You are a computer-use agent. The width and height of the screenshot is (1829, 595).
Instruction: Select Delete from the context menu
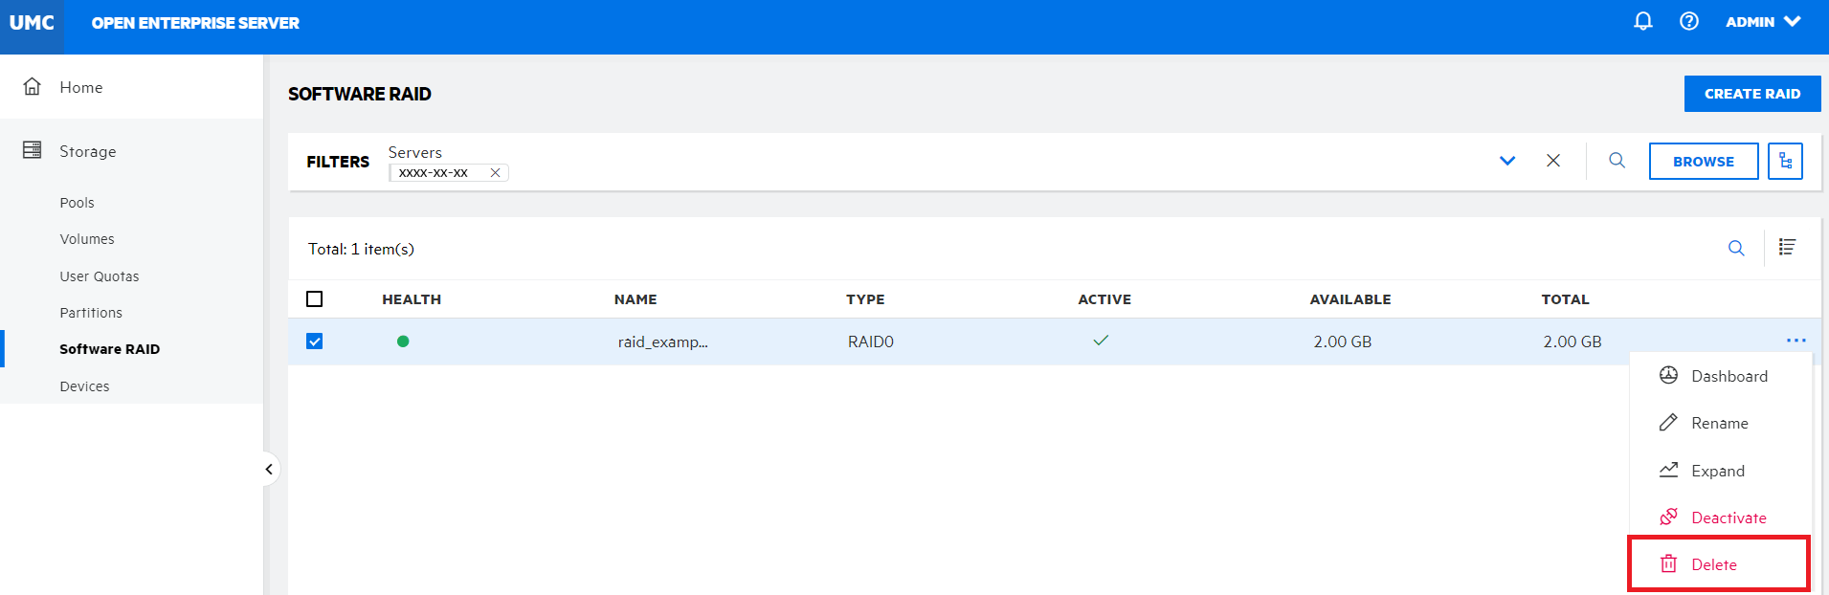tap(1713, 564)
